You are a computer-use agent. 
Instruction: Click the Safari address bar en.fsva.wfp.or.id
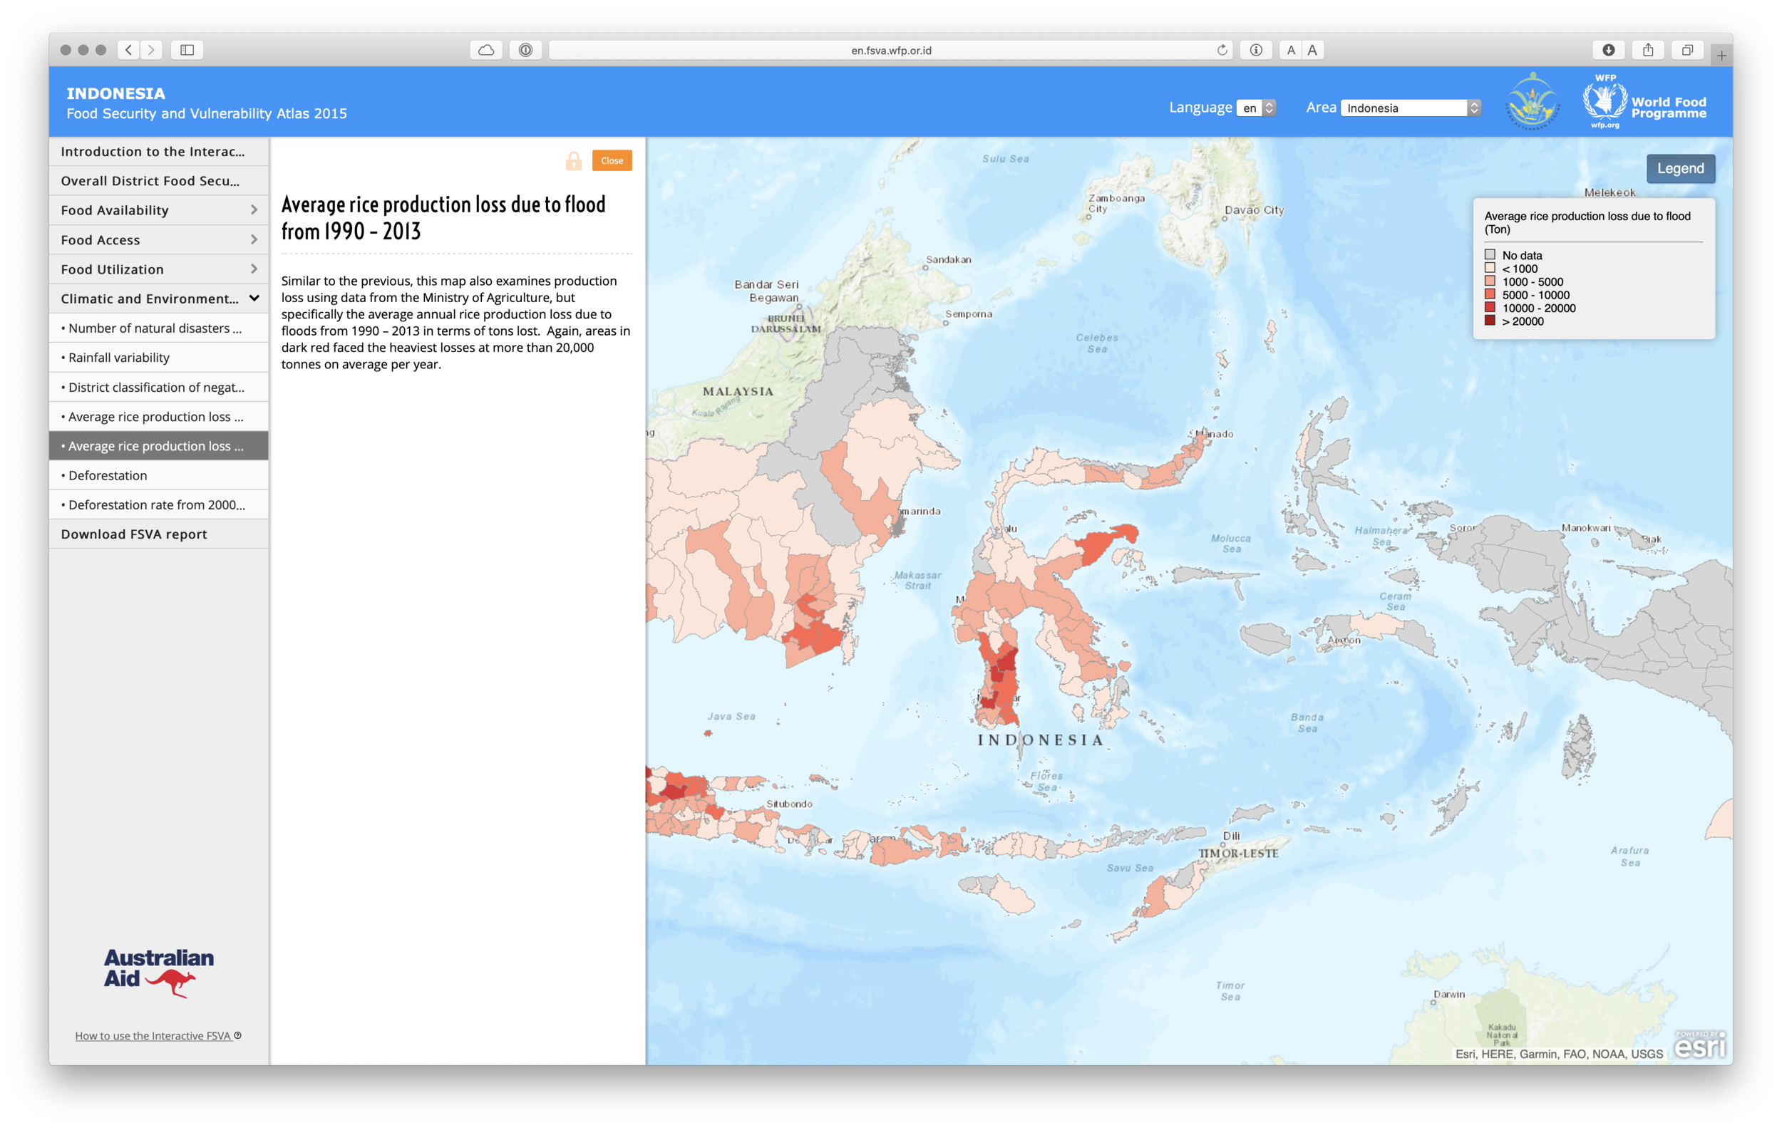pyautogui.click(x=891, y=50)
